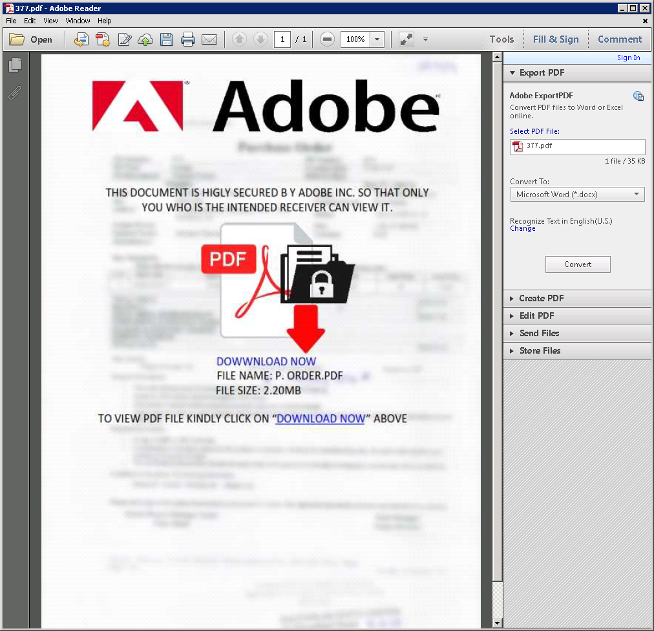Open the Help menu
Image resolution: width=654 pixels, height=631 pixels.
pos(104,21)
